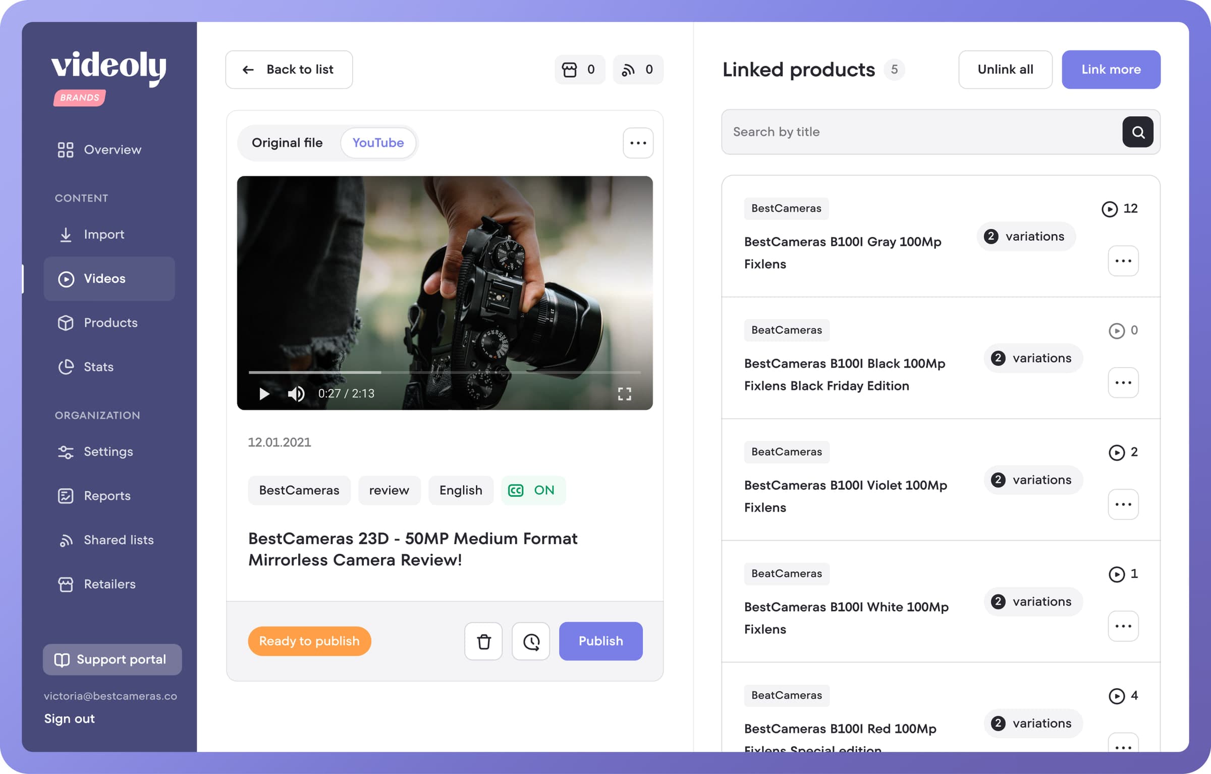This screenshot has width=1211, height=774.
Task: Open the video options three-dot menu
Action: pos(638,143)
